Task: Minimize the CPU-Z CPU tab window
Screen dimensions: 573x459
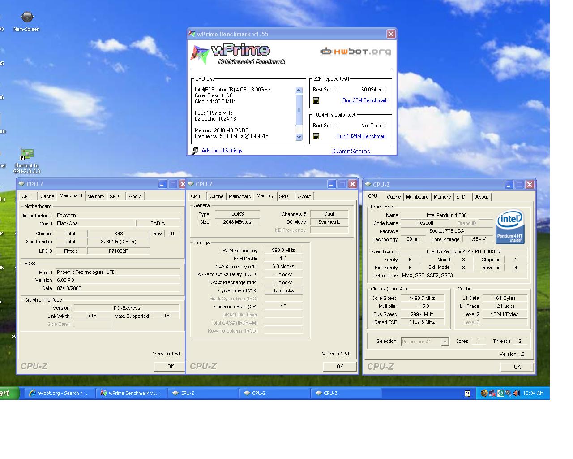Action: pos(509,185)
